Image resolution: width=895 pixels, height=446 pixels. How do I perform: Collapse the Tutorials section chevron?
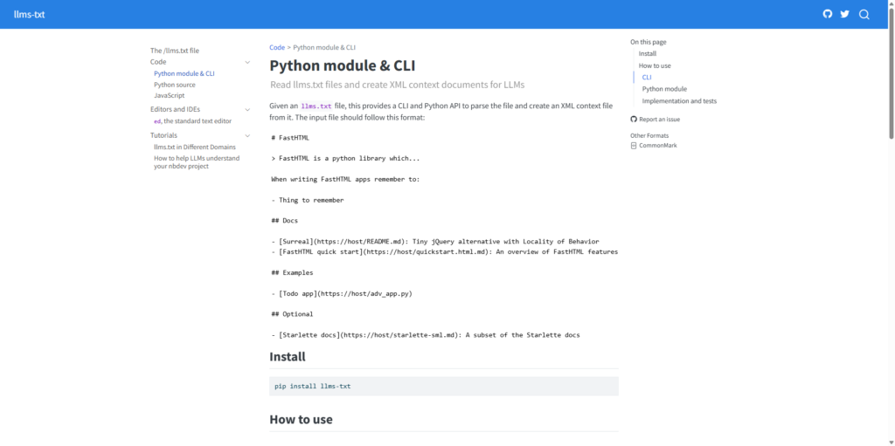(247, 136)
